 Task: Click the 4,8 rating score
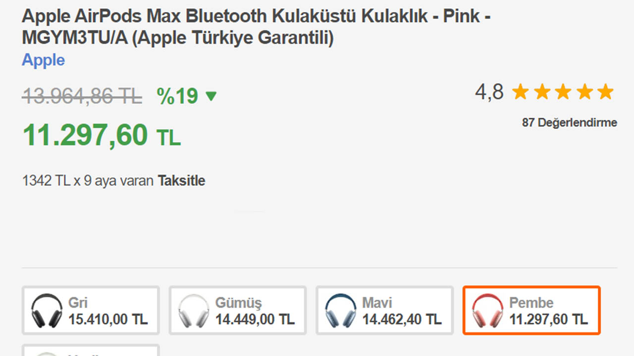click(x=489, y=92)
